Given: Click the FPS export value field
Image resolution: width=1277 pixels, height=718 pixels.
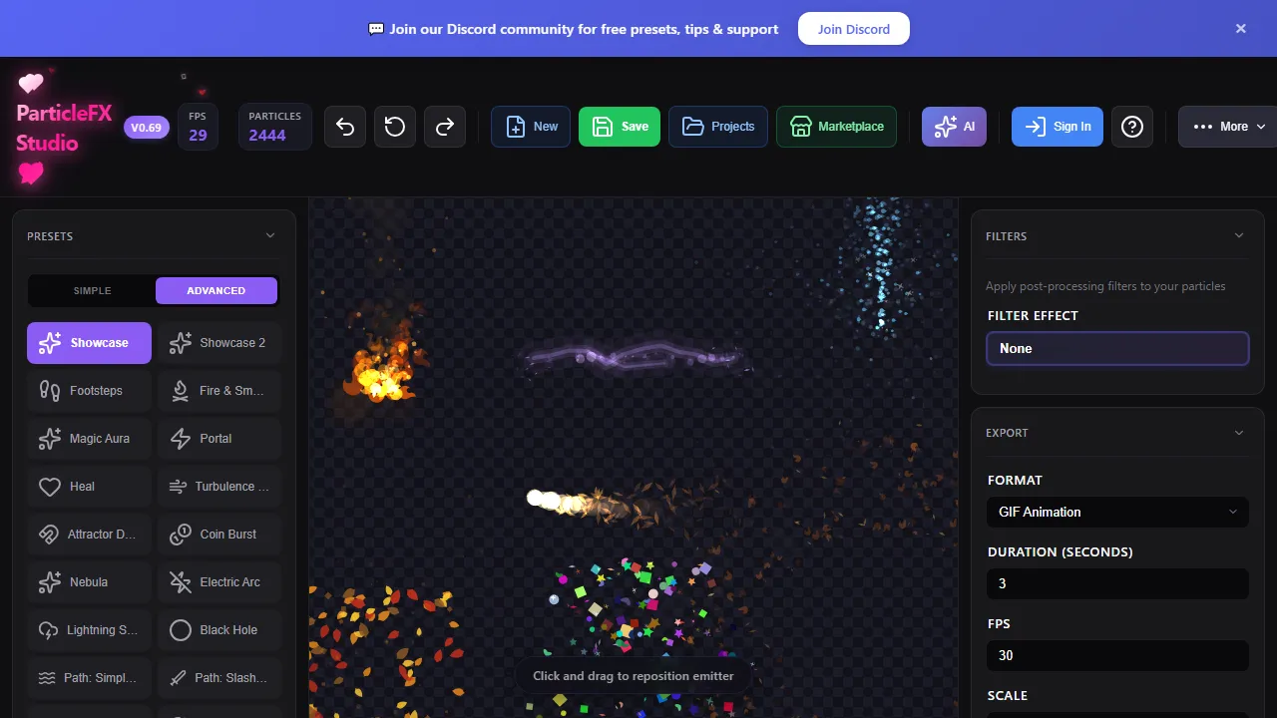Looking at the screenshot, I should point(1116,655).
